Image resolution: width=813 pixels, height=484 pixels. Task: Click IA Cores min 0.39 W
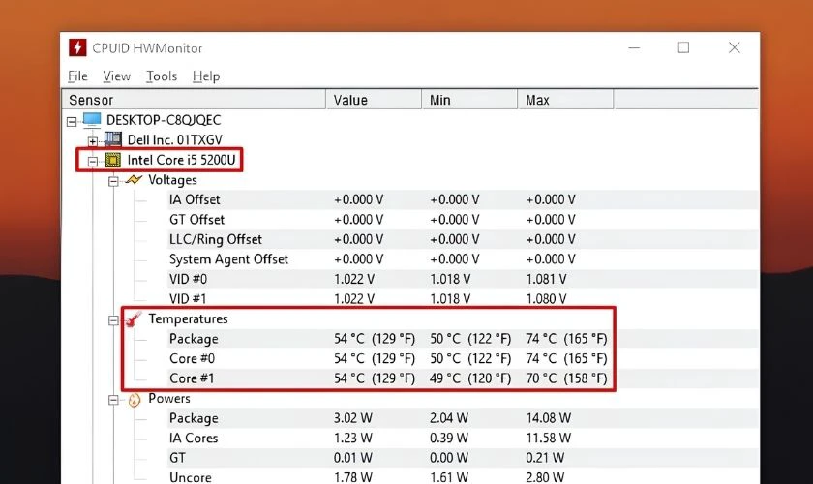pos(449,439)
